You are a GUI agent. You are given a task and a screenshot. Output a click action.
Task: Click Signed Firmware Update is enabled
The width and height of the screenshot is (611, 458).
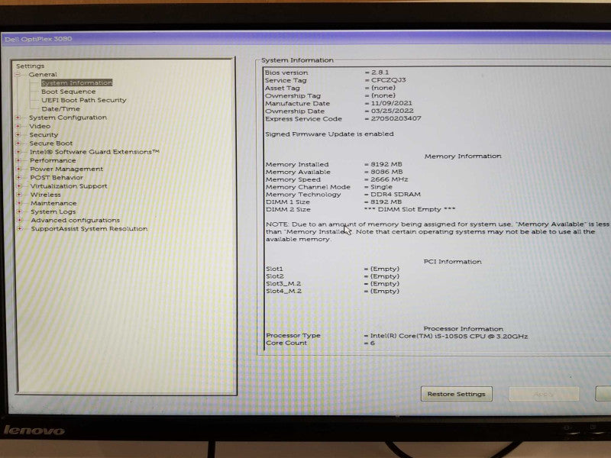(329, 134)
